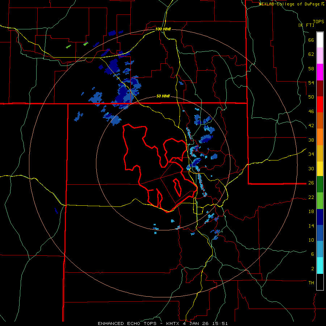
Task: Click the white top swatch of the legend
Action: point(320,40)
